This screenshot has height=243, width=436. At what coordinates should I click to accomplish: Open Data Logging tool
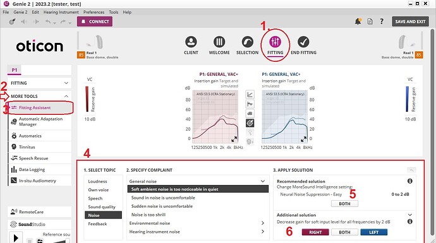point(40,169)
